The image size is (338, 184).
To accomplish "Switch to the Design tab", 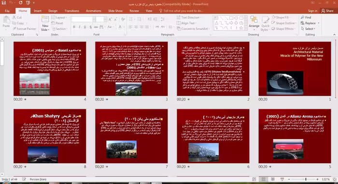I will pyautogui.click(x=53, y=11).
